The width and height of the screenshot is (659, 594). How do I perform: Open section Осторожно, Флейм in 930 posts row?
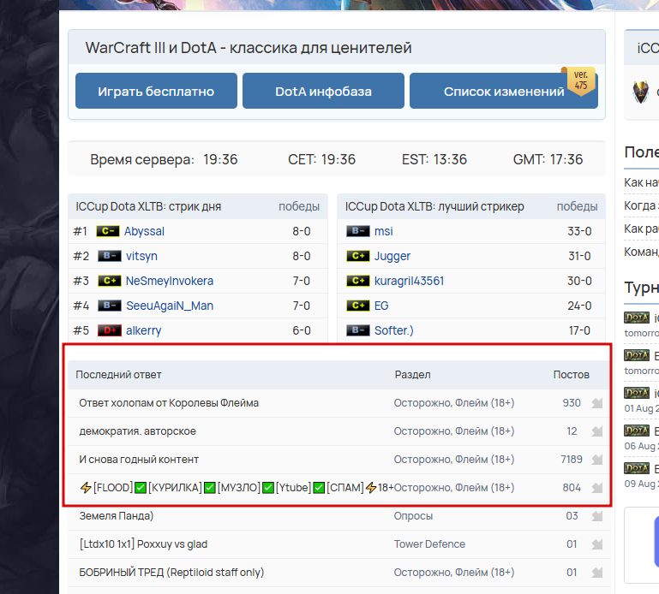(454, 403)
